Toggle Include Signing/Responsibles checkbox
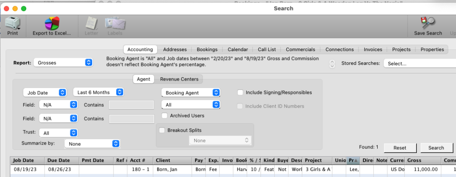 (240, 93)
